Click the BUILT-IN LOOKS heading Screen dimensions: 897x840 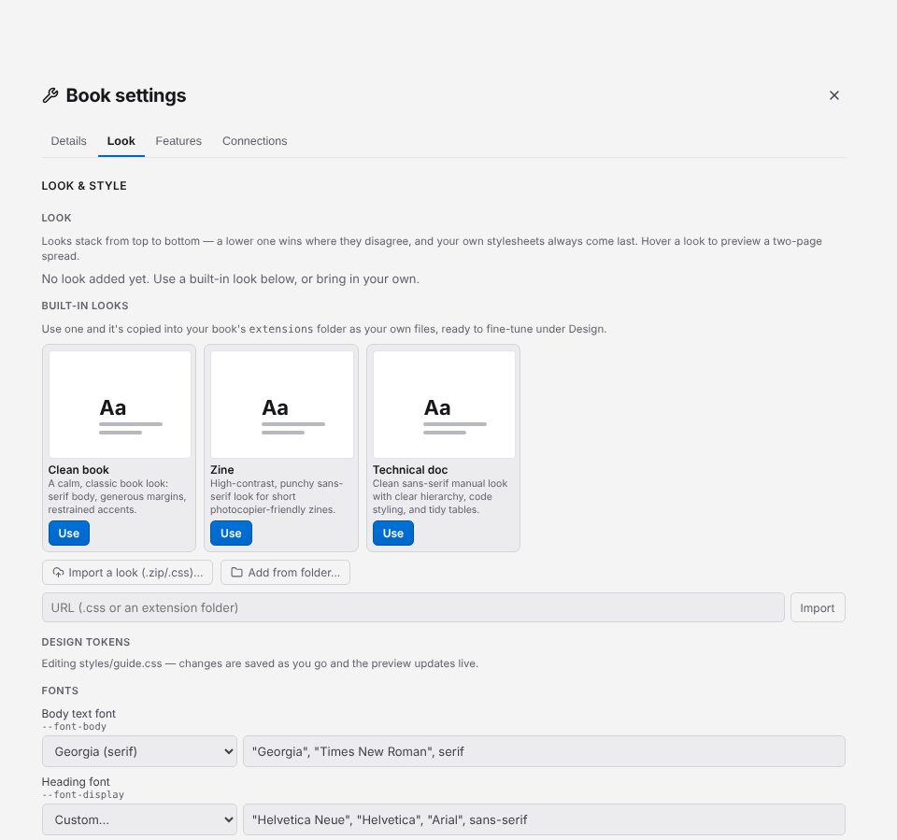tap(85, 306)
